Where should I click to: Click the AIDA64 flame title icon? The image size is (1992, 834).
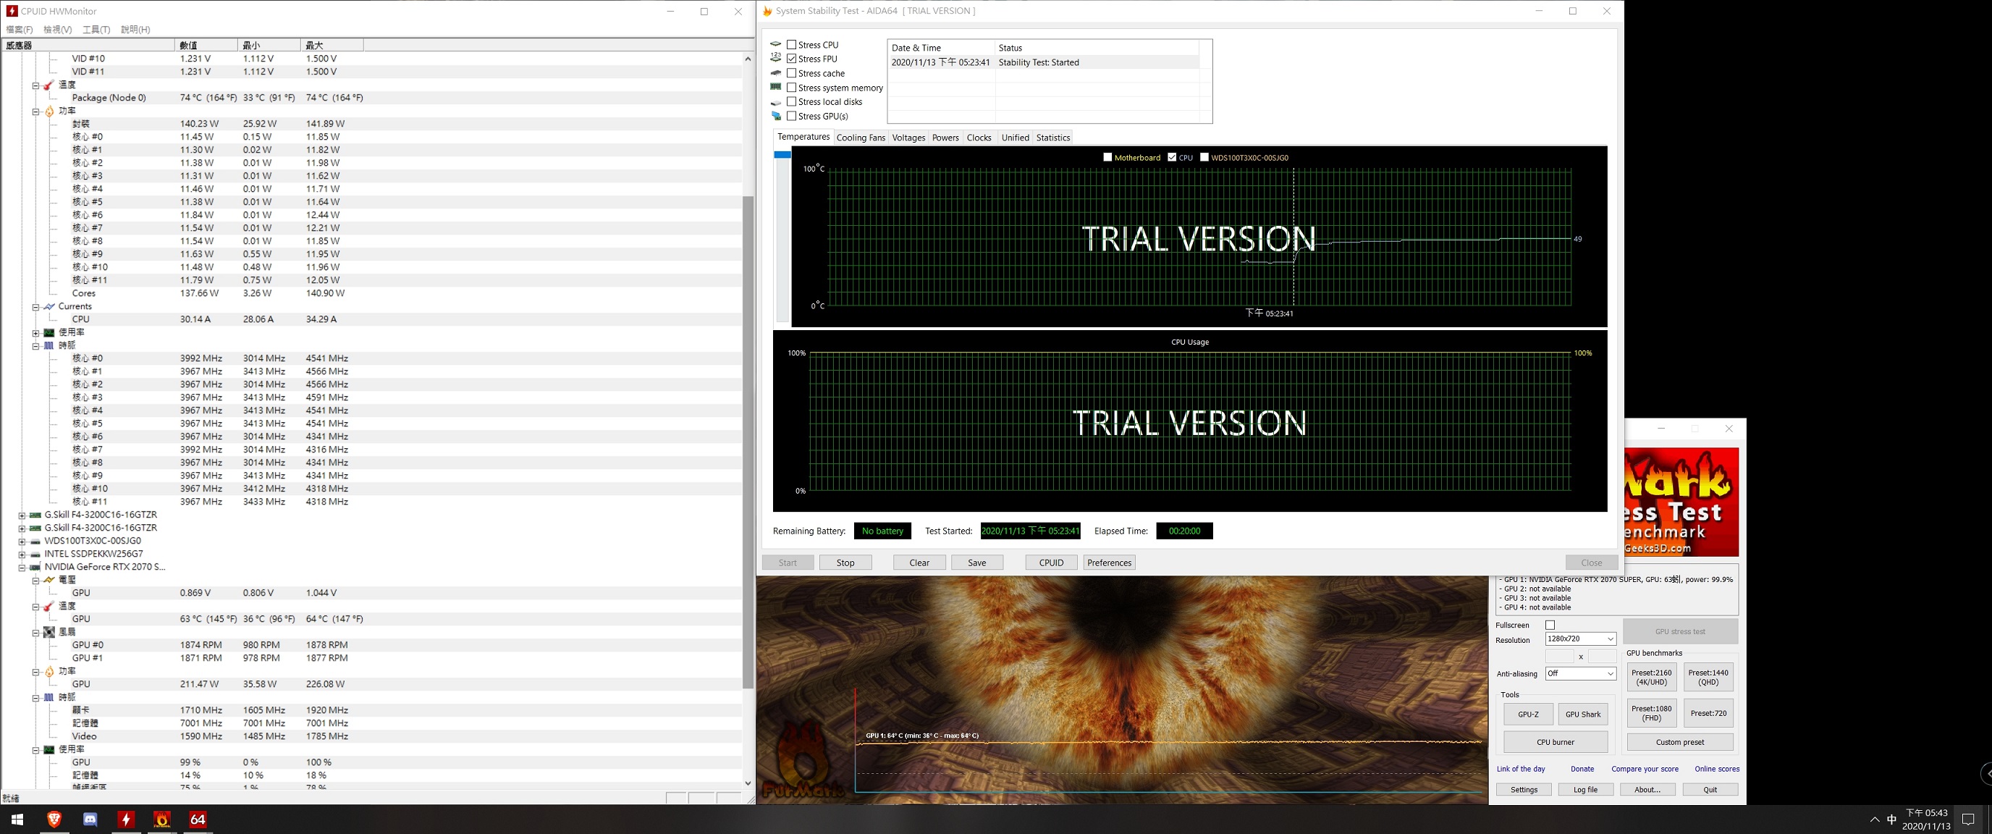pos(767,11)
